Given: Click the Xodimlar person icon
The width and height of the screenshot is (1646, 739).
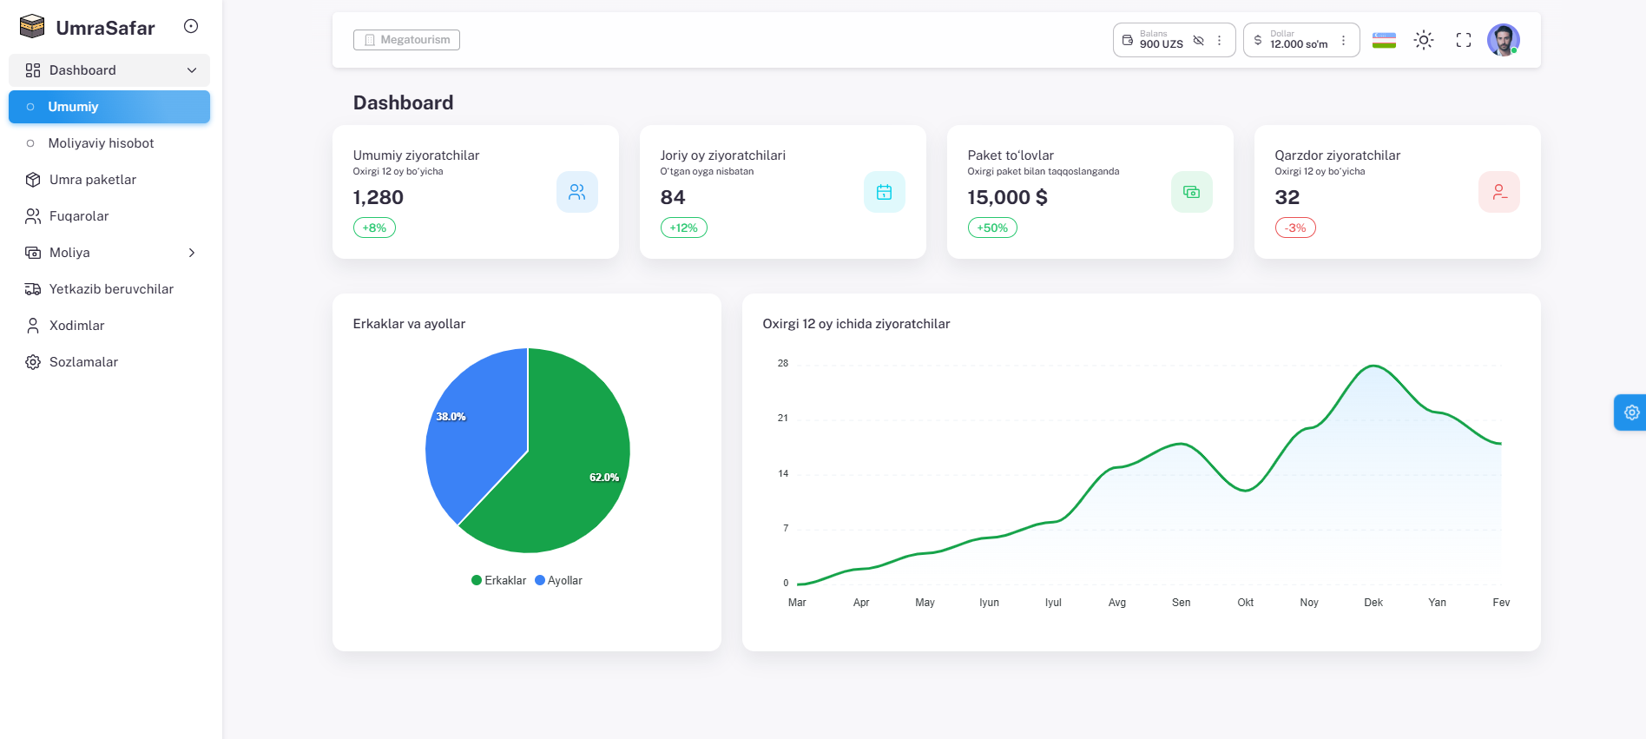Looking at the screenshot, I should click(x=33, y=326).
